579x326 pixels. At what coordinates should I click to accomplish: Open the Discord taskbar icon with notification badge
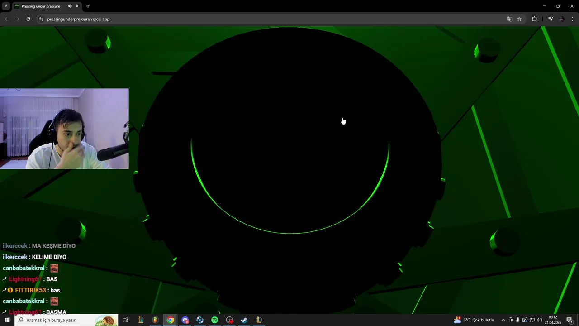pos(185,320)
